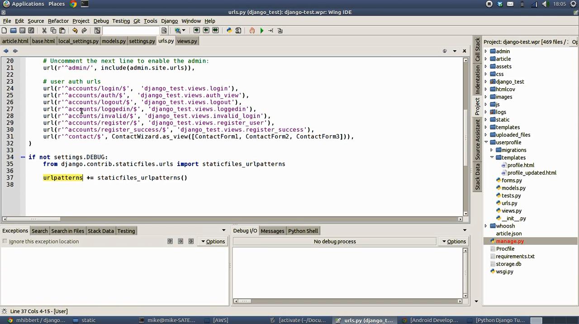
Task: Click the Save As toolbar icon
Action: (31, 30)
